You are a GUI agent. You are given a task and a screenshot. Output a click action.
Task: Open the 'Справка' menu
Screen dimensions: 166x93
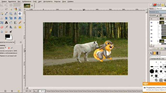(70, 2)
